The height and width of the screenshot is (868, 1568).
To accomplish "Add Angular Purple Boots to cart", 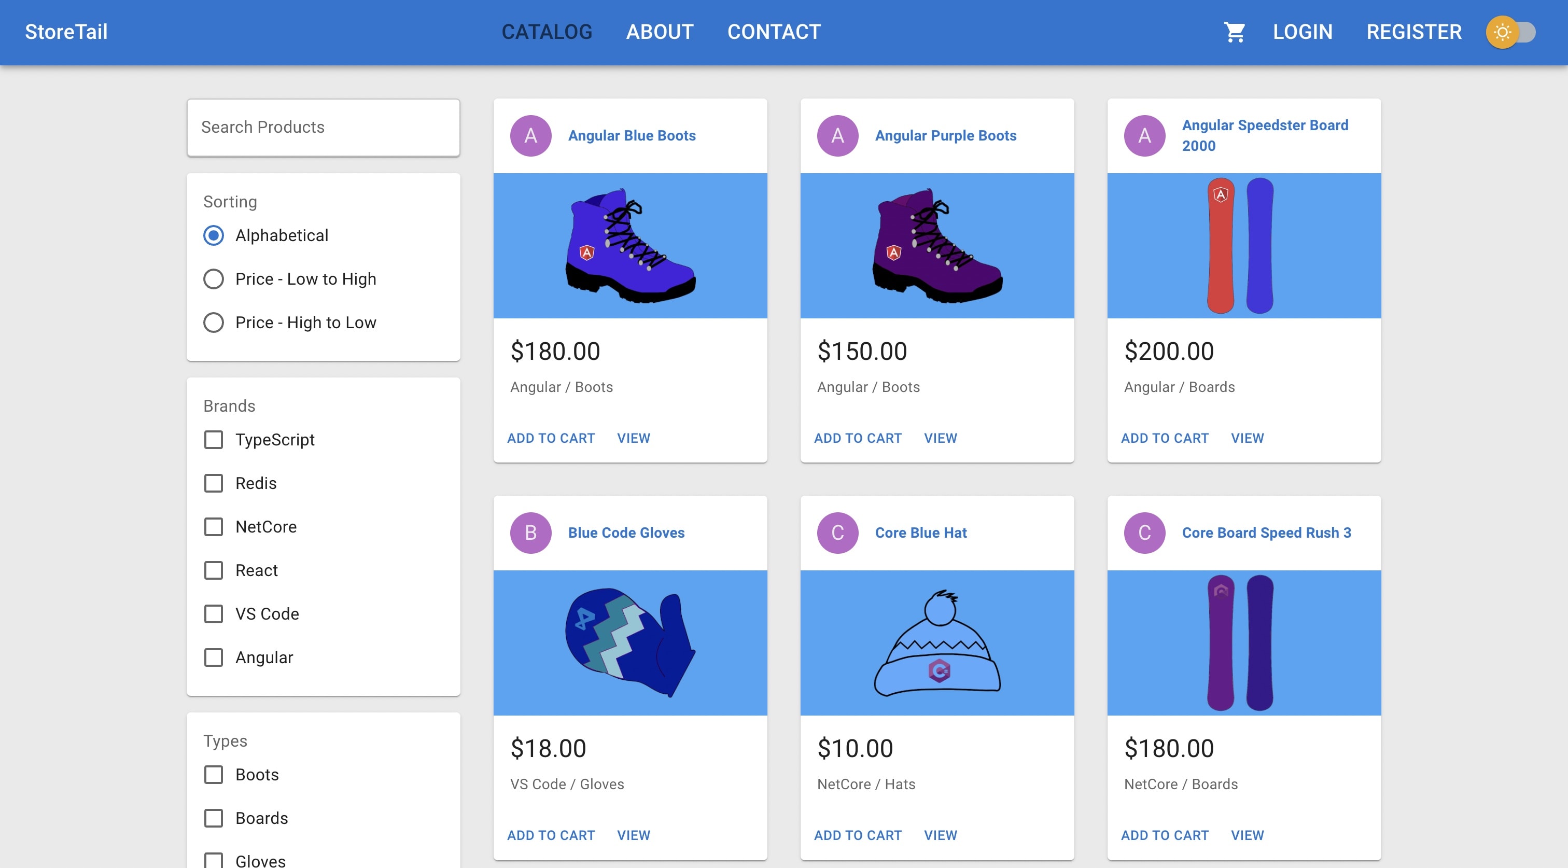I will (x=858, y=438).
